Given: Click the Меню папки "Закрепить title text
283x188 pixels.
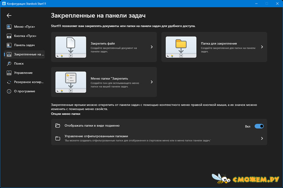Looking at the screenshot, I should click(x=109, y=78).
